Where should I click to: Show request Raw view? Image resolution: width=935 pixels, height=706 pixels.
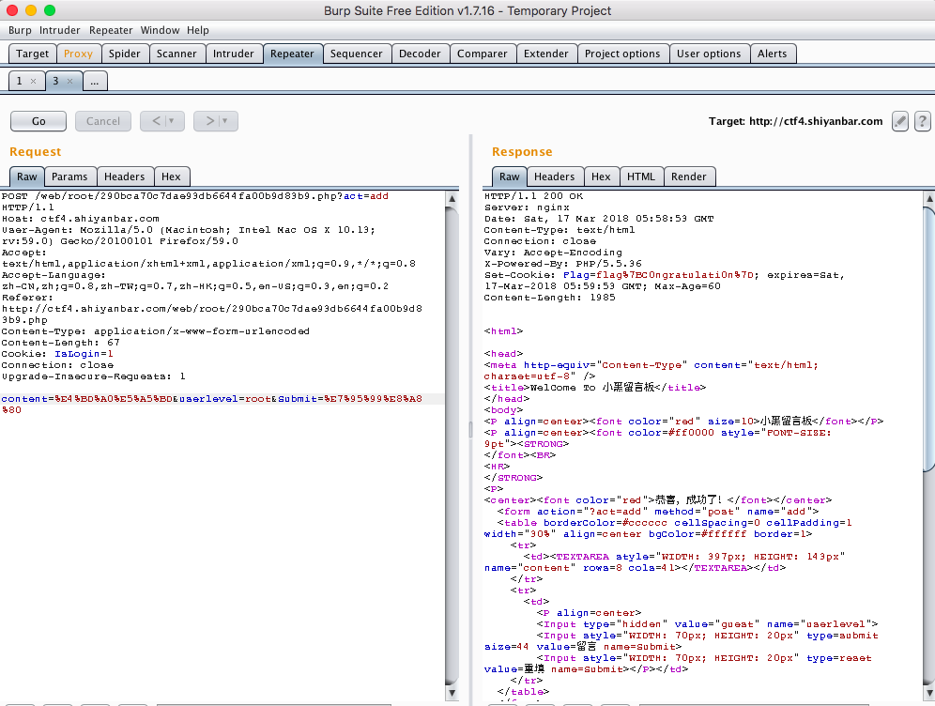pos(27,176)
